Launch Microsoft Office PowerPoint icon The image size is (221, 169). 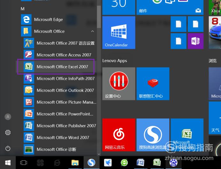click(29, 114)
